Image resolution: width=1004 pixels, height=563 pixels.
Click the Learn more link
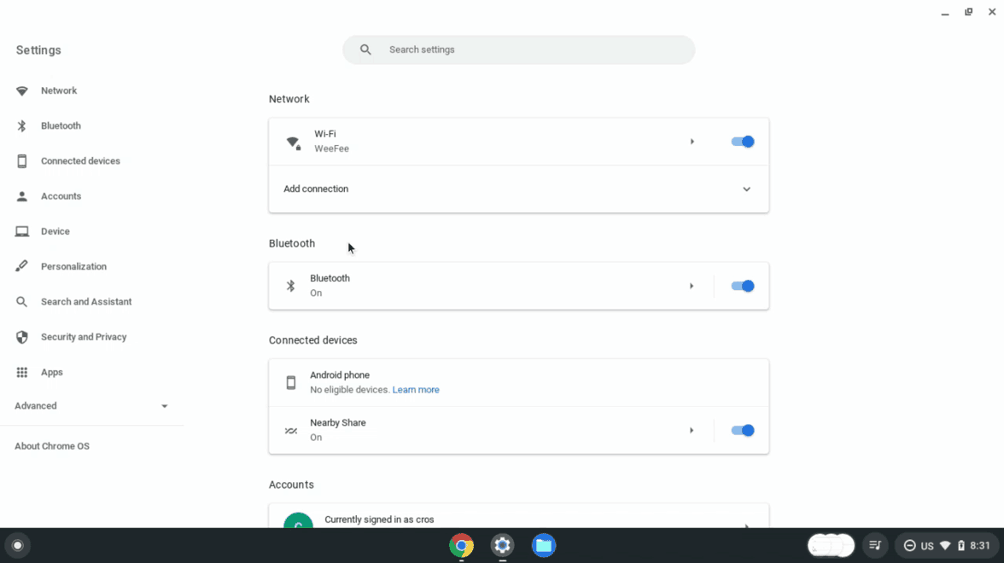pyautogui.click(x=416, y=390)
